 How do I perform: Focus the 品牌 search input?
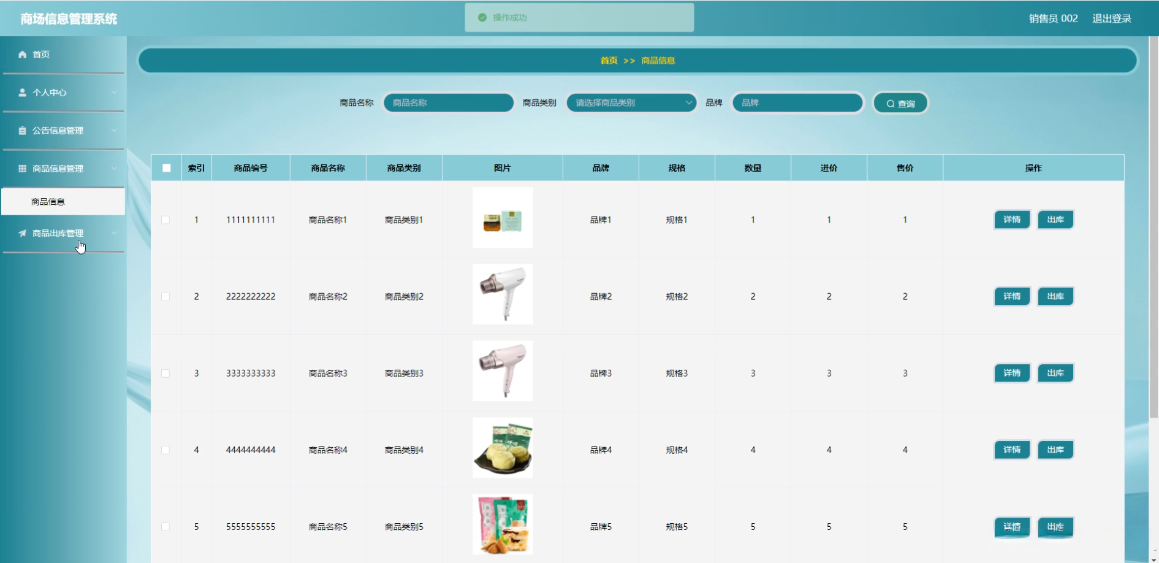pyautogui.click(x=798, y=103)
